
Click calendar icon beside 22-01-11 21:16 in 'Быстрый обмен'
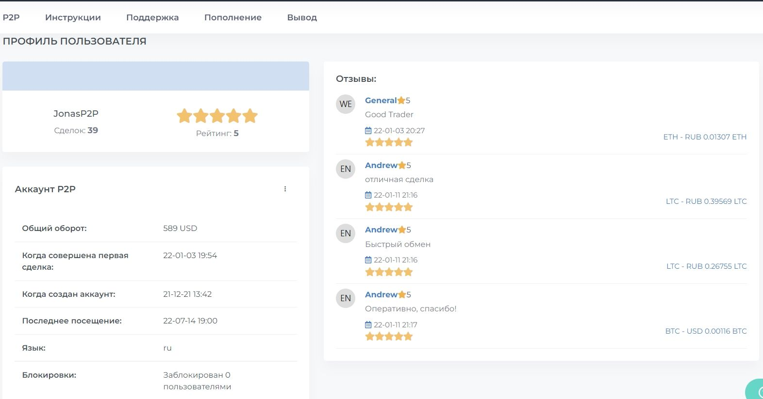pos(368,260)
